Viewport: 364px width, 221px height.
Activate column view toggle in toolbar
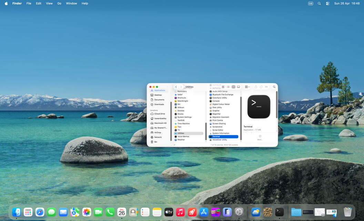(x=233, y=87)
